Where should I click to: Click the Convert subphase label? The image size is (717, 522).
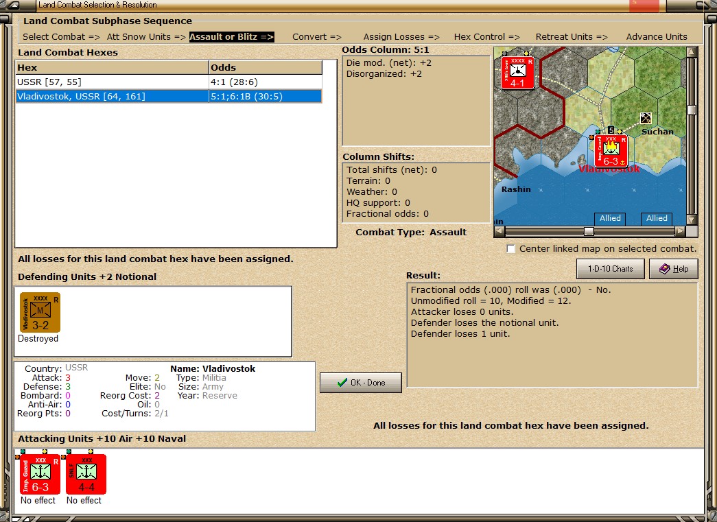pos(317,36)
